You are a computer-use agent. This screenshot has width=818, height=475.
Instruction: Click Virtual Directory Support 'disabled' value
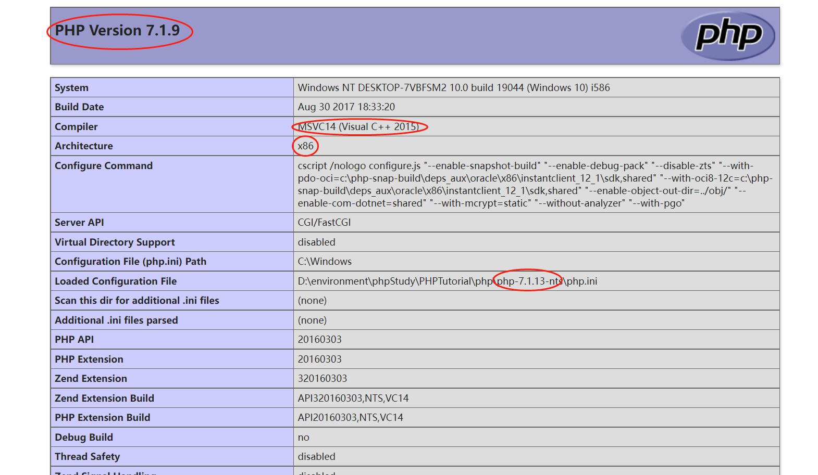pyautogui.click(x=317, y=242)
